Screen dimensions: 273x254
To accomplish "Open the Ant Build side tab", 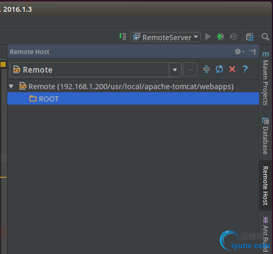I will (x=265, y=234).
